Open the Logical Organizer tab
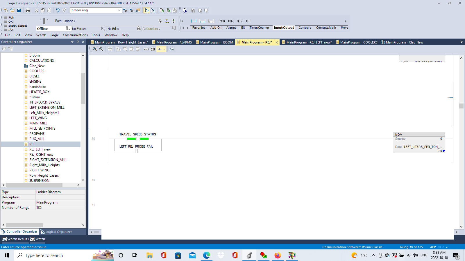The width and height of the screenshot is (465, 261). tap(56, 232)
